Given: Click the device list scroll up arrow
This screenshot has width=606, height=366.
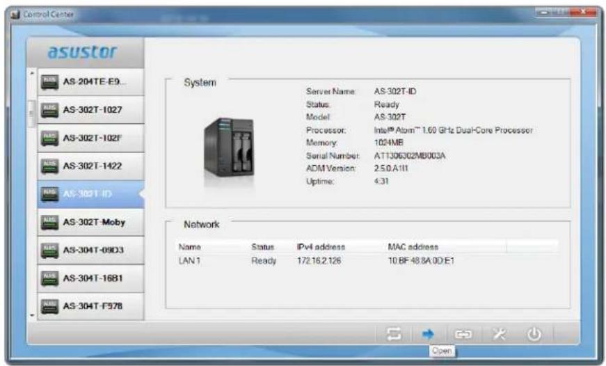Looking at the screenshot, I should (32, 73).
